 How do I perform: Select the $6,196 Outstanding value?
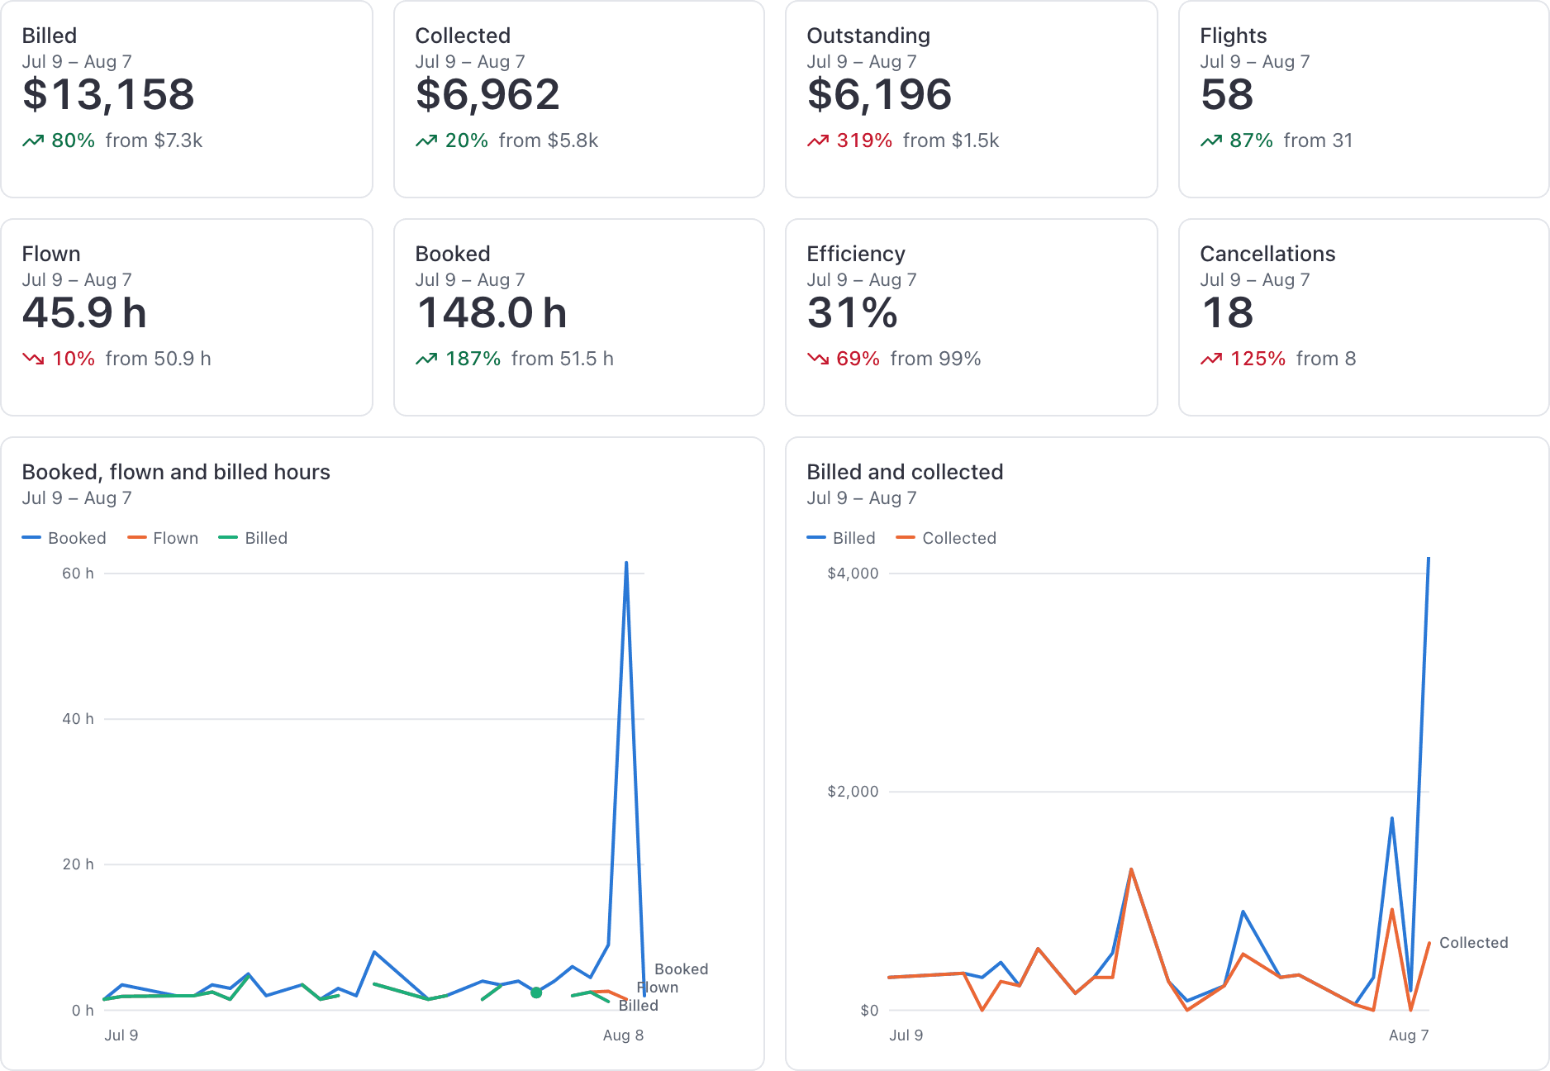(x=879, y=94)
